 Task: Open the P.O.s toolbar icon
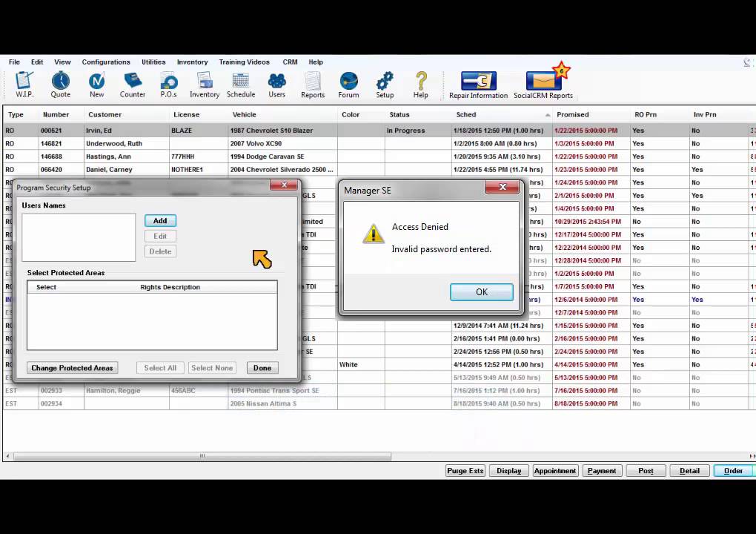[x=168, y=84]
